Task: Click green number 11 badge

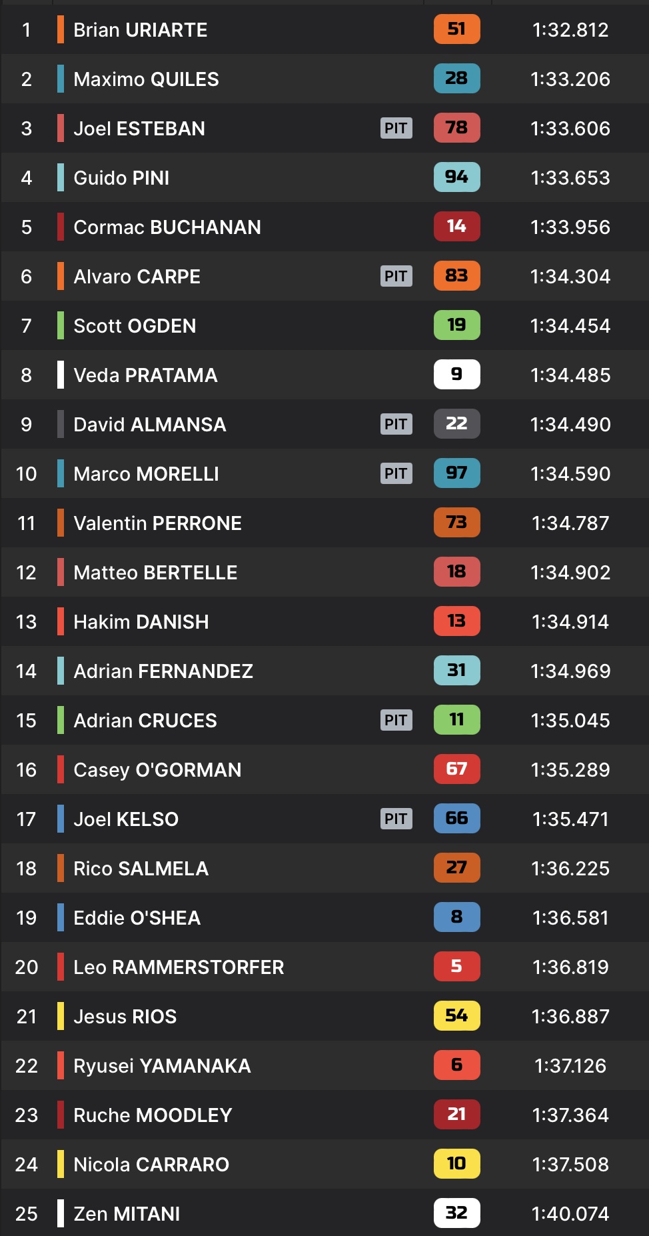Action: pyautogui.click(x=456, y=720)
